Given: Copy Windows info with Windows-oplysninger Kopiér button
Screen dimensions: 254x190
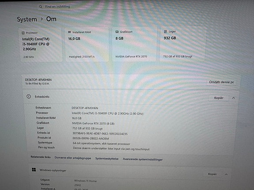Looking at the screenshot, I should point(212,174).
